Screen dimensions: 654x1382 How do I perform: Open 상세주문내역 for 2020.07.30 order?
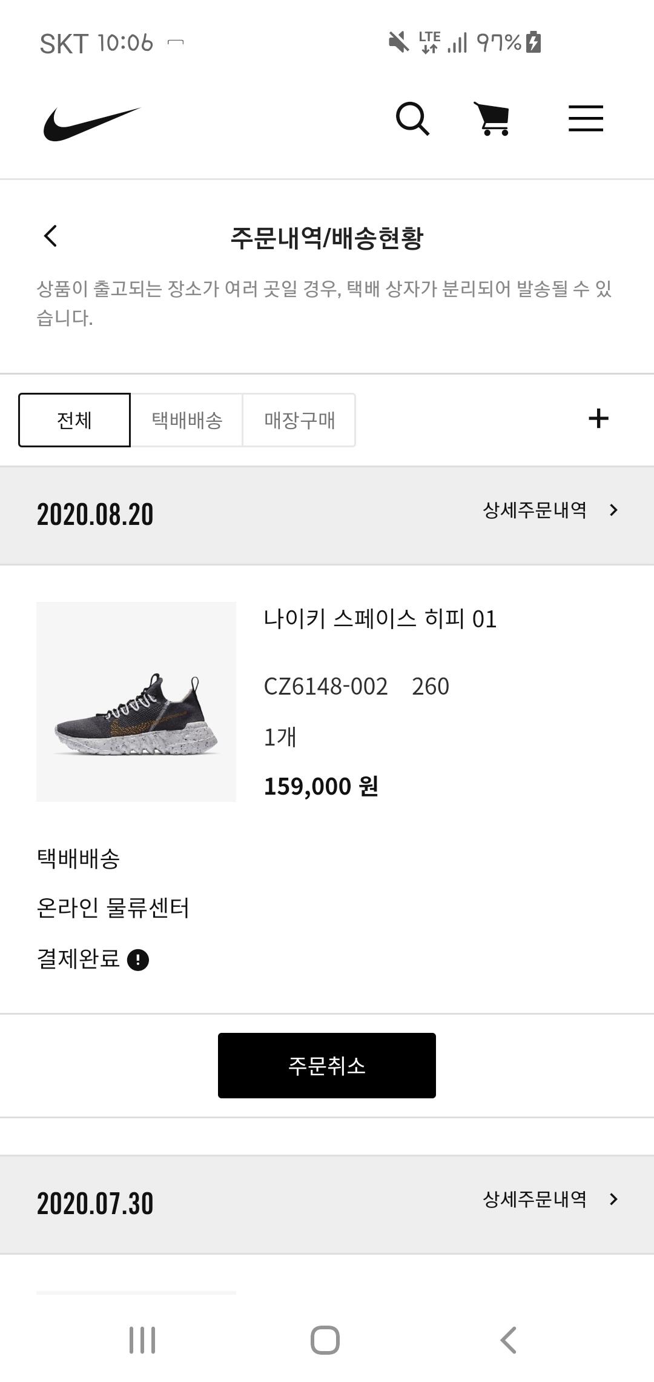[x=550, y=1199]
